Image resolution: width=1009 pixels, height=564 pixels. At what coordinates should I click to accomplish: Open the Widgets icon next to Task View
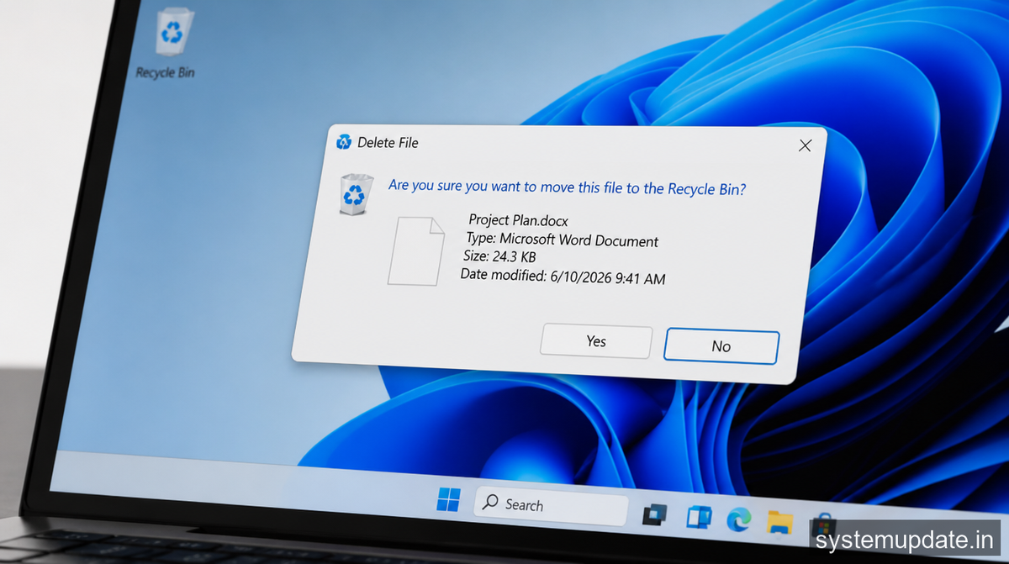(x=698, y=517)
